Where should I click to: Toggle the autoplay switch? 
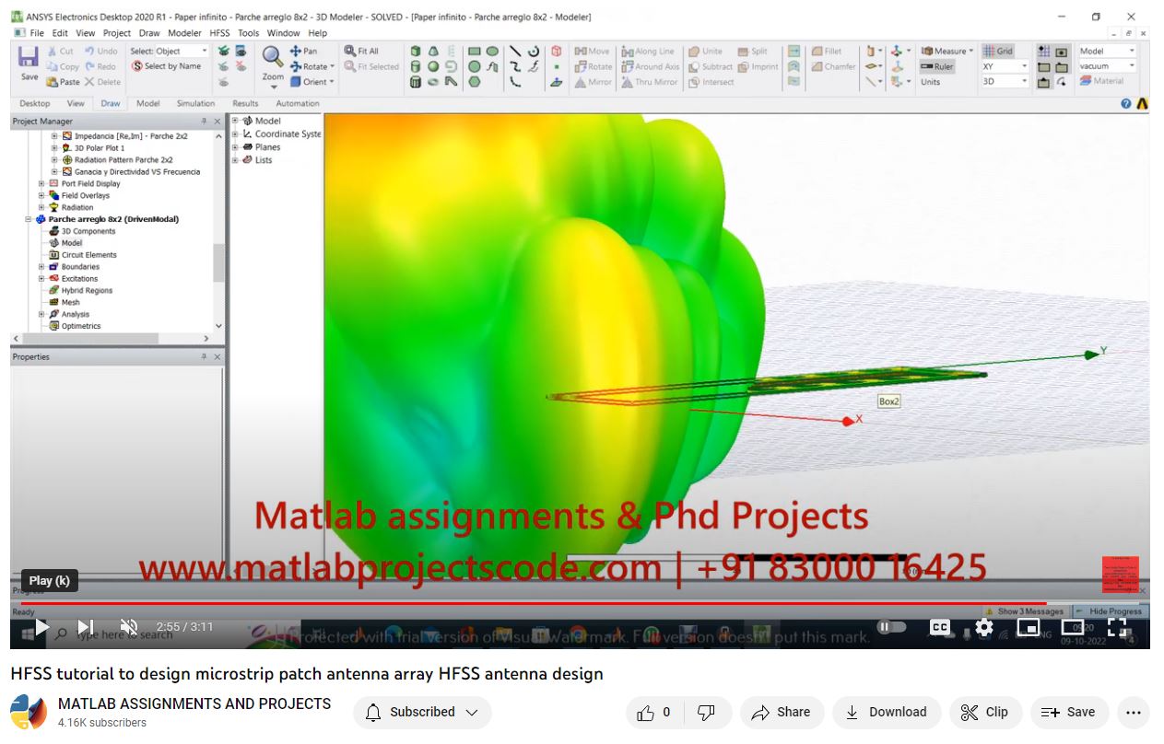click(890, 627)
